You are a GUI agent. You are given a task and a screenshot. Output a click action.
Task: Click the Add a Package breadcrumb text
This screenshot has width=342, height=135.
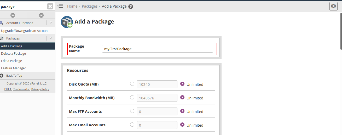tap(114, 6)
